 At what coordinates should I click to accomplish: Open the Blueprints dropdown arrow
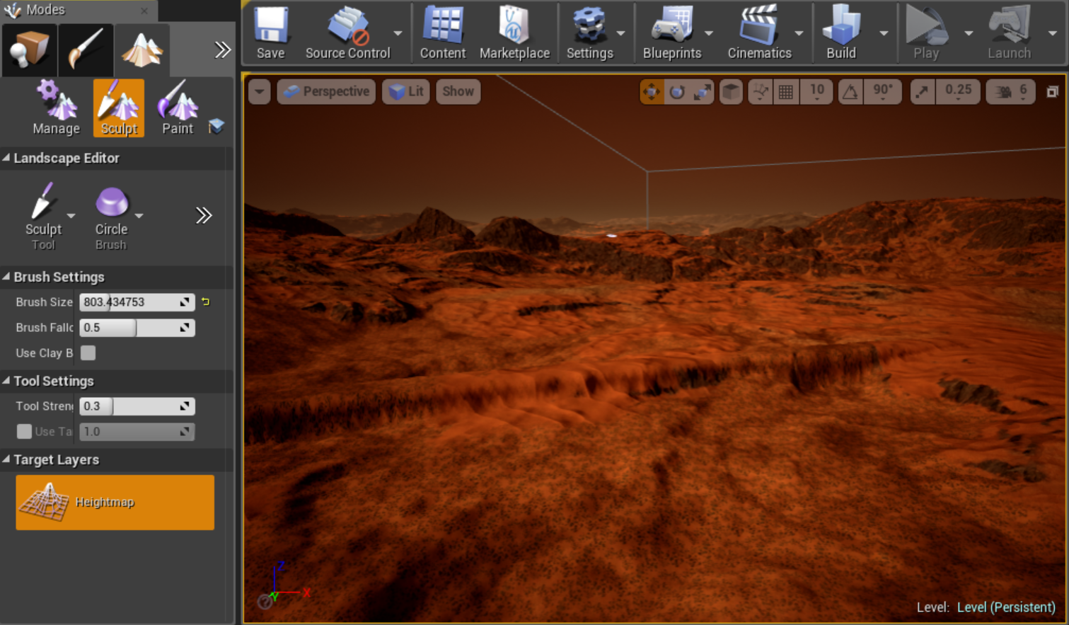tap(709, 33)
